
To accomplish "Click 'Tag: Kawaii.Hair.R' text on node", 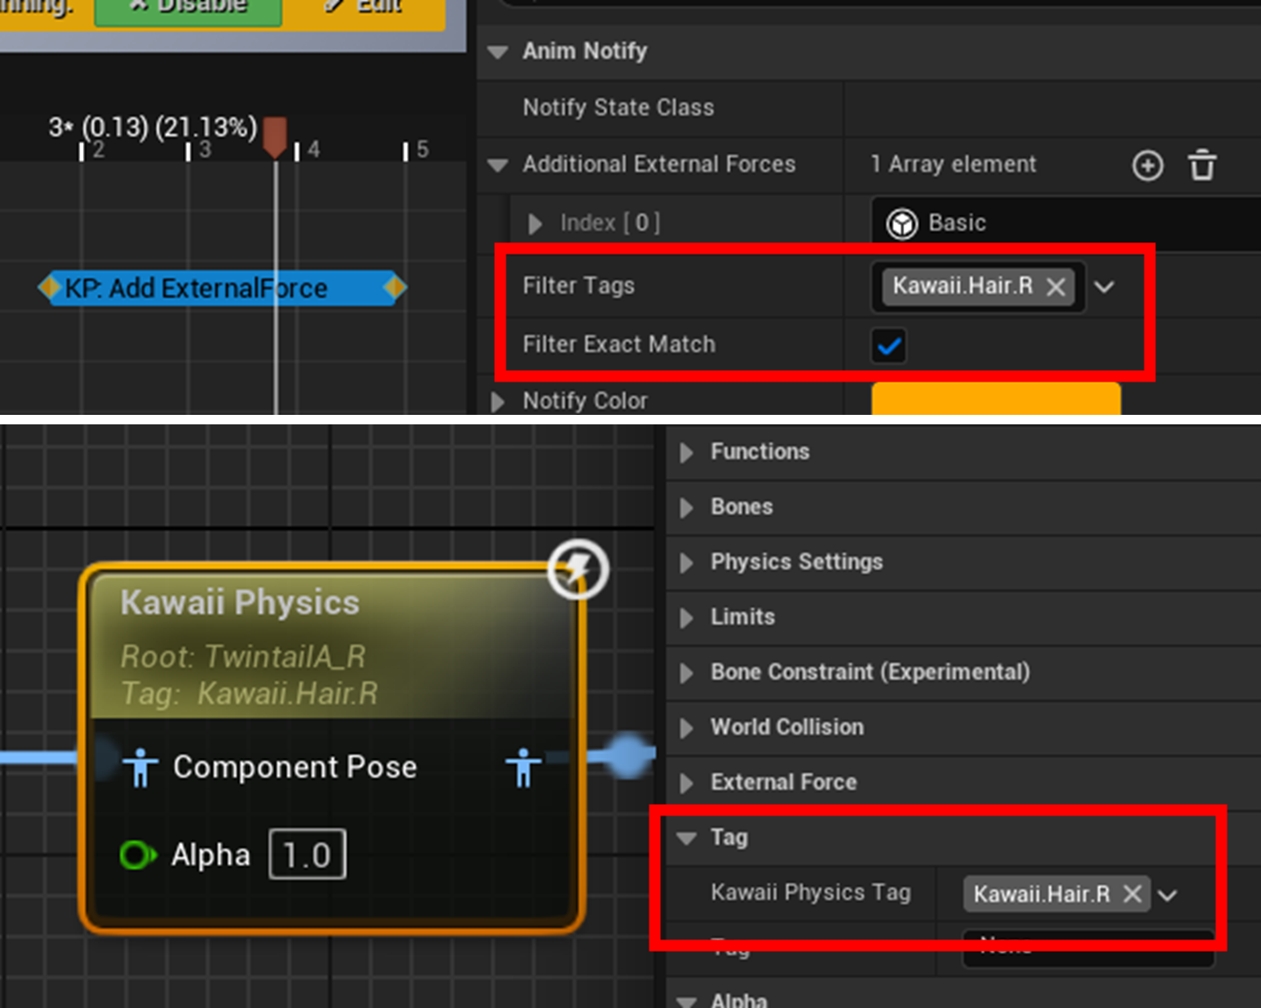I will pos(249,693).
